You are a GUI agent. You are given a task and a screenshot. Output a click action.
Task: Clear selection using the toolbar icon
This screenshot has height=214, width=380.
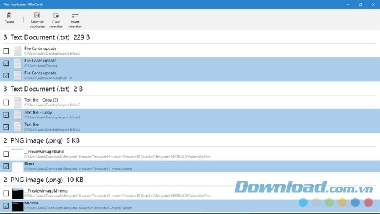pos(56,16)
